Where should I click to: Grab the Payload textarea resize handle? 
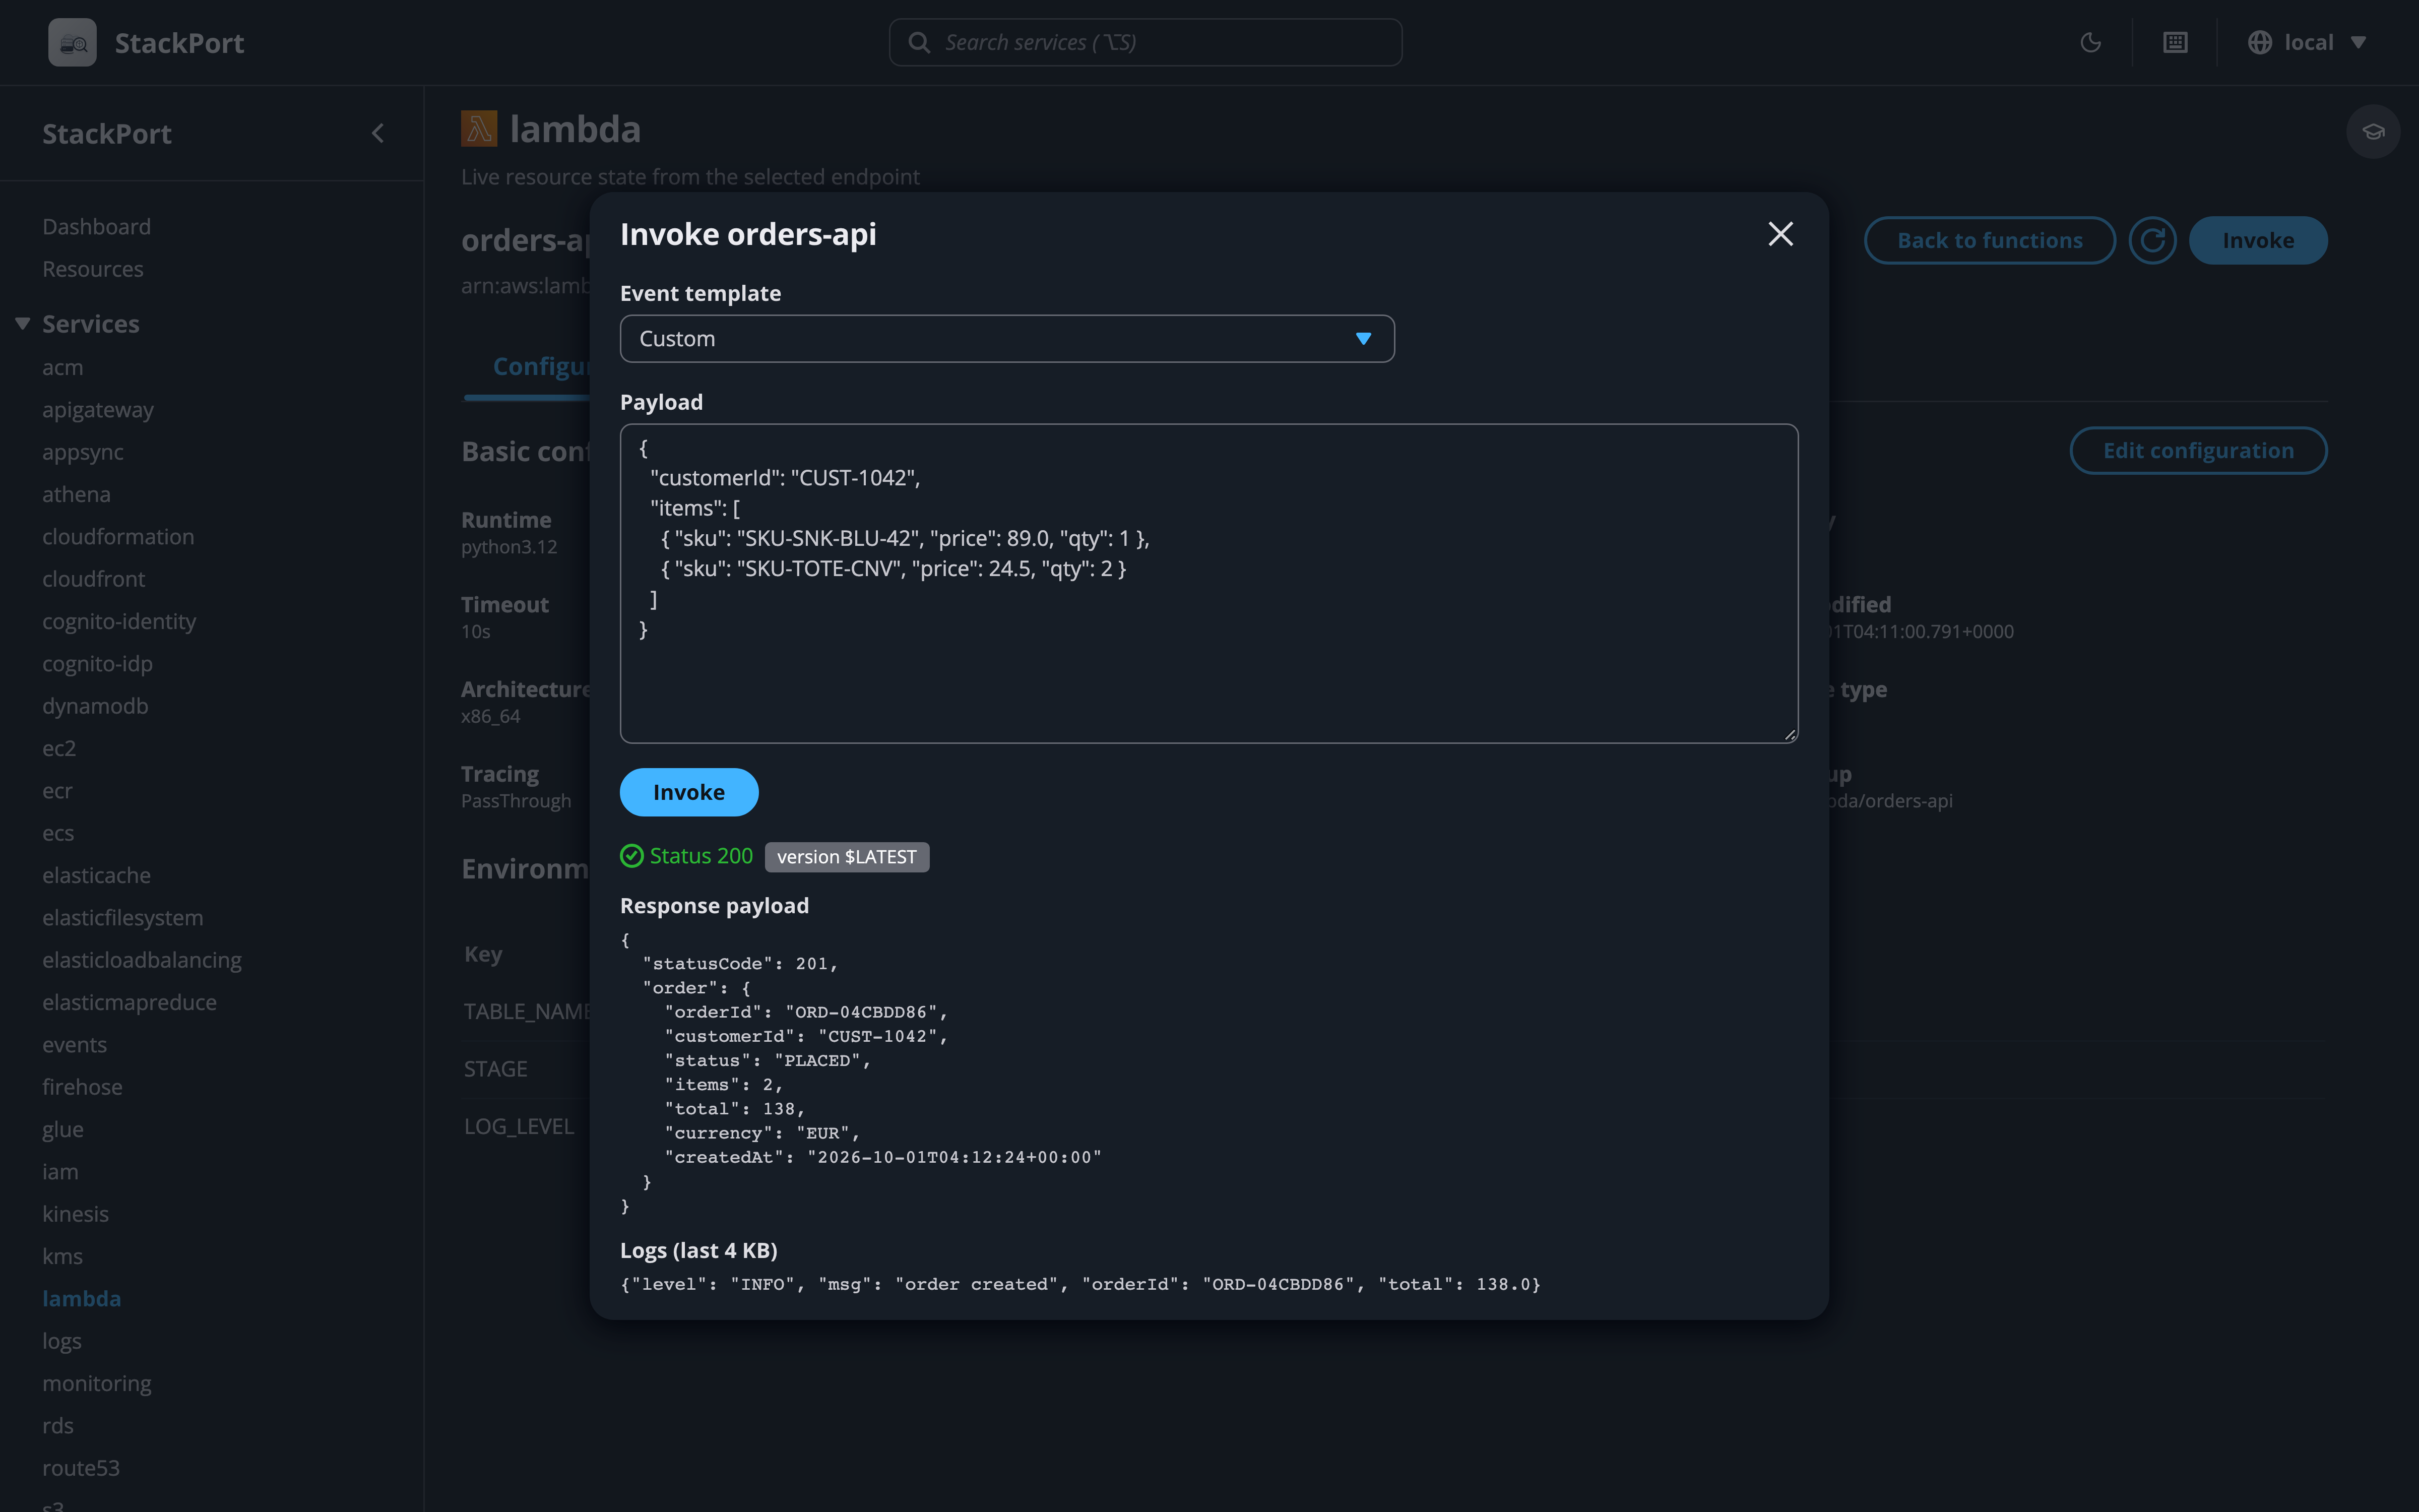[x=1789, y=734]
